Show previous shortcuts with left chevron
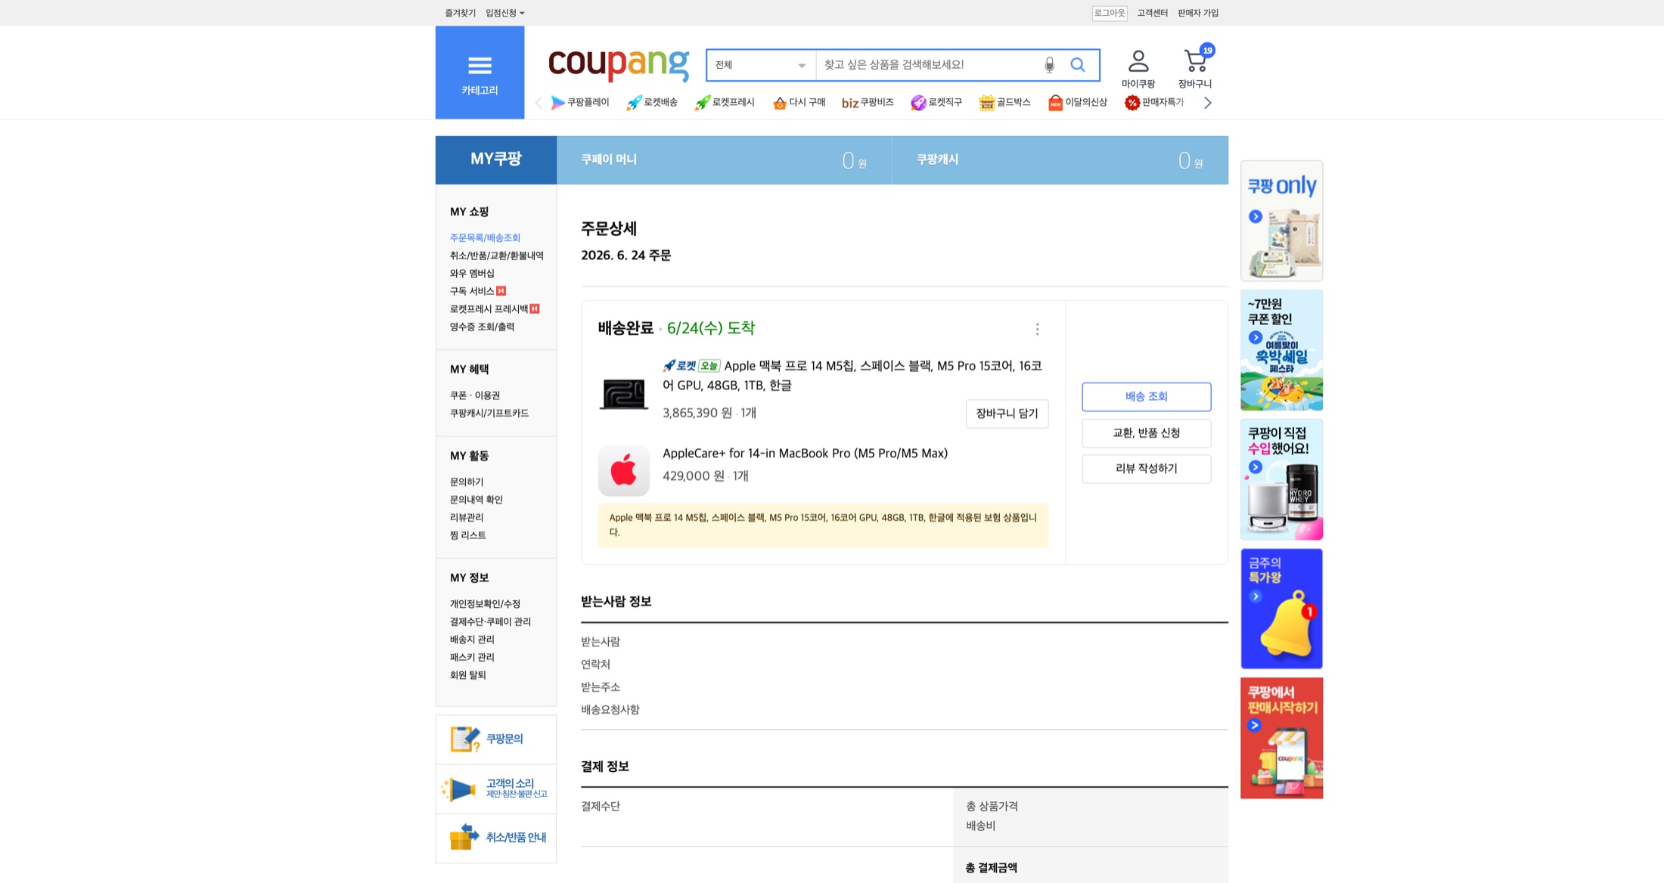 click(x=538, y=103)
